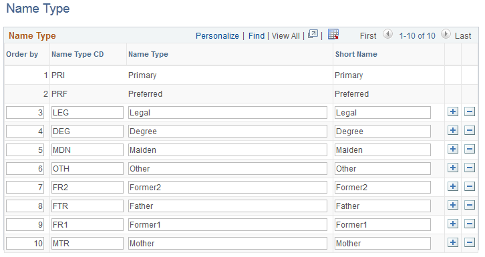Delete the Degree row with its minus icon
This screenshot has width=485, height=257.
[x=470, y=130]
